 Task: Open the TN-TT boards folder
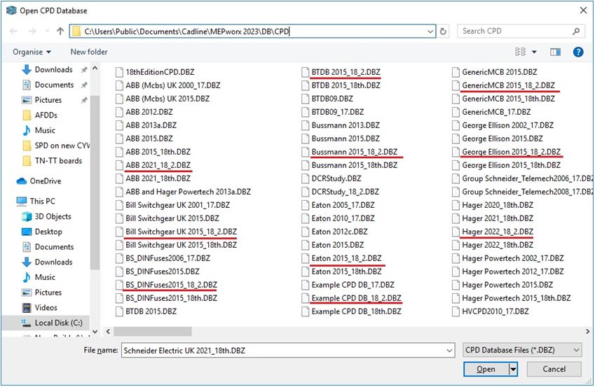pos(58,161)
